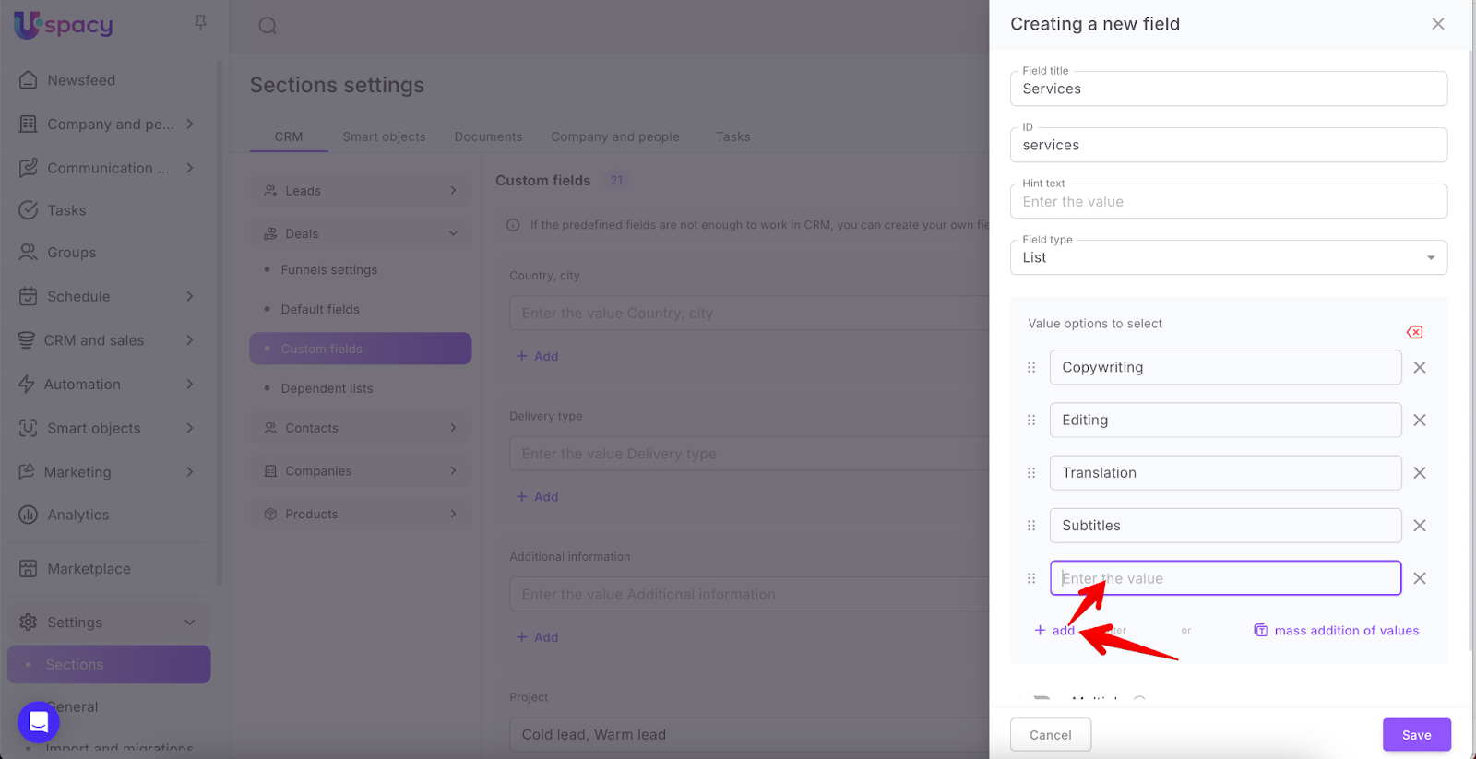Viewport: 1476px width, 759px height.
Task: Click the clear-all values red icon
Action: (x=1414, y=332)
